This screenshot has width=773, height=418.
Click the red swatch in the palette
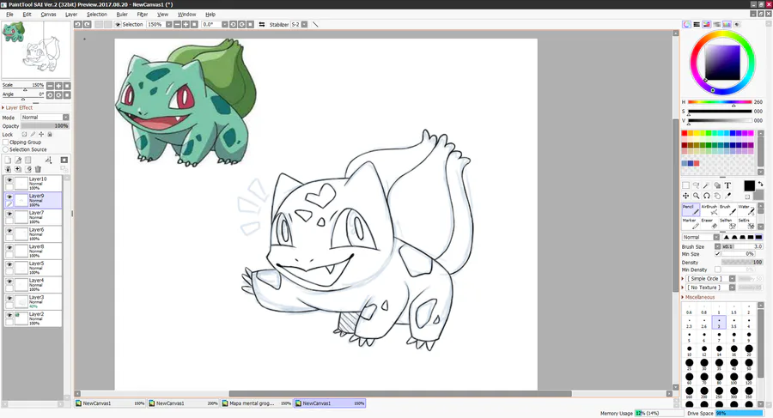685,134
